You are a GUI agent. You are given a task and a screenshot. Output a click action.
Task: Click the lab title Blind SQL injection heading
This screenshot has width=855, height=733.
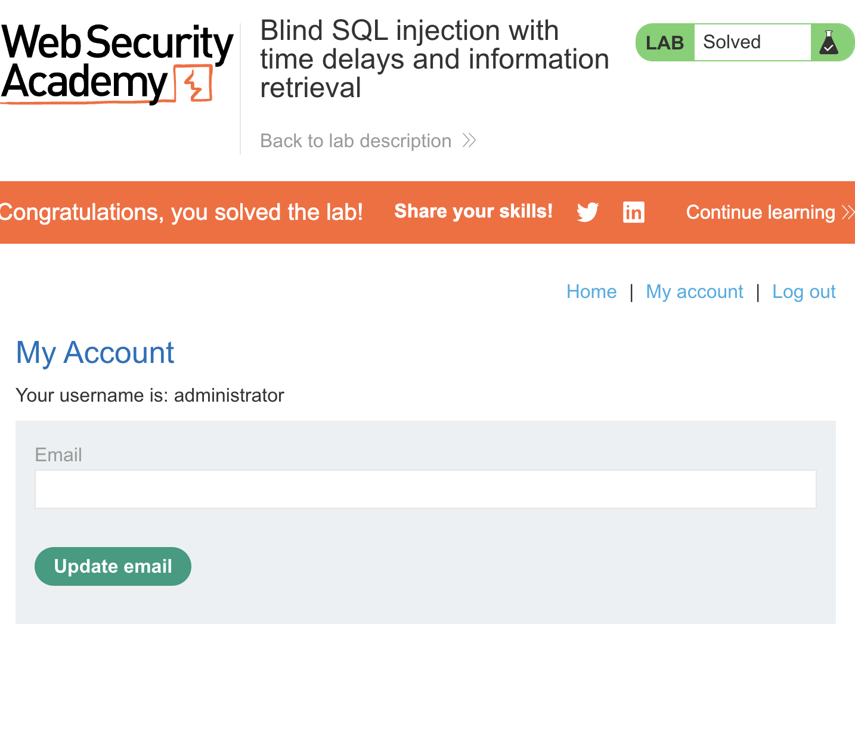[435, 59]
